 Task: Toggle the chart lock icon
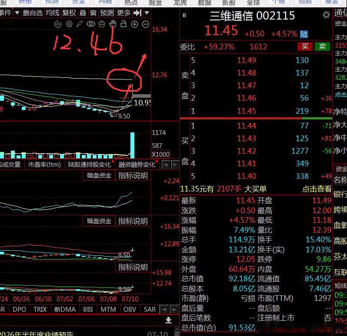(123, 24)
